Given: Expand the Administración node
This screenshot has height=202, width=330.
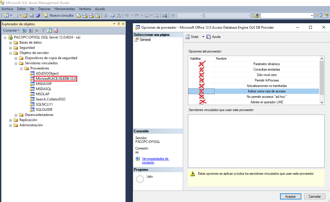Looking at the screenshot, I should pos(10,125).
